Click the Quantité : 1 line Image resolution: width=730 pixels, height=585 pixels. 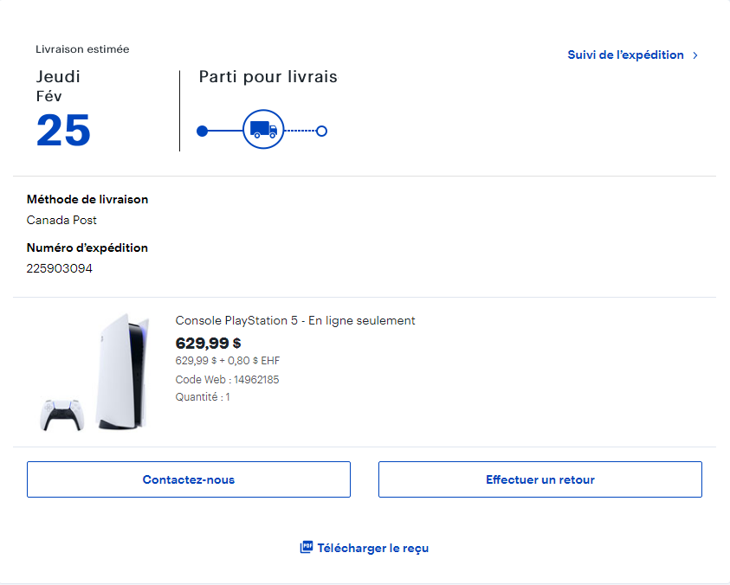(203, 397)
